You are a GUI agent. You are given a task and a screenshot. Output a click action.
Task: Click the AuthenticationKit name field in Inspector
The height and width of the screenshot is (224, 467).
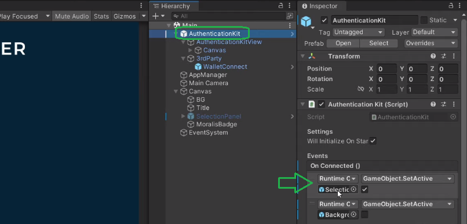click(x=374, y=20)
